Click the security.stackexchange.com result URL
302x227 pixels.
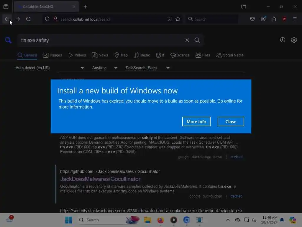151,210
